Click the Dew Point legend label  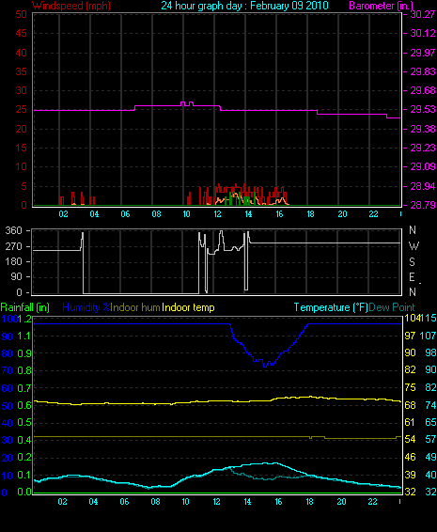392,307
